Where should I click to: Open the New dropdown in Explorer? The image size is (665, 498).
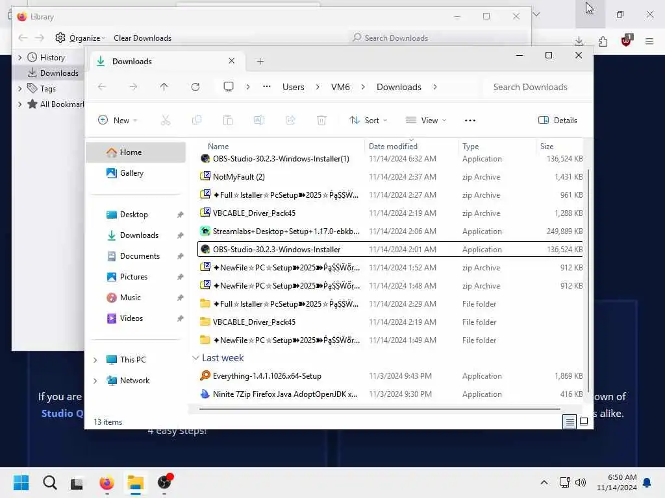click(118, 120)
